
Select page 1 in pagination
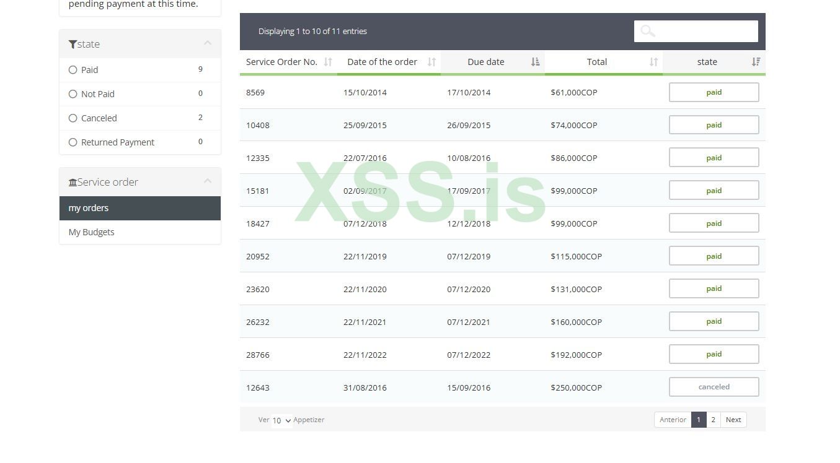[x=699, y=420]
